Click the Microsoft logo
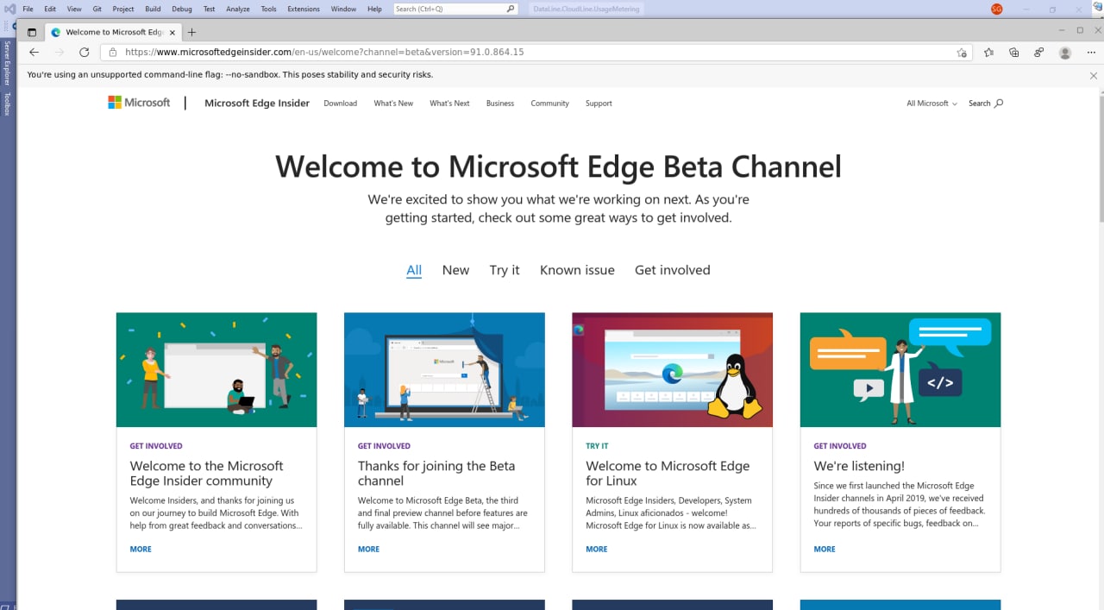 tap(139, 103)
